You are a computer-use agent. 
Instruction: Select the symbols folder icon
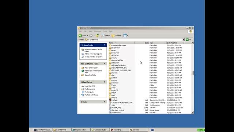[110, 78]
